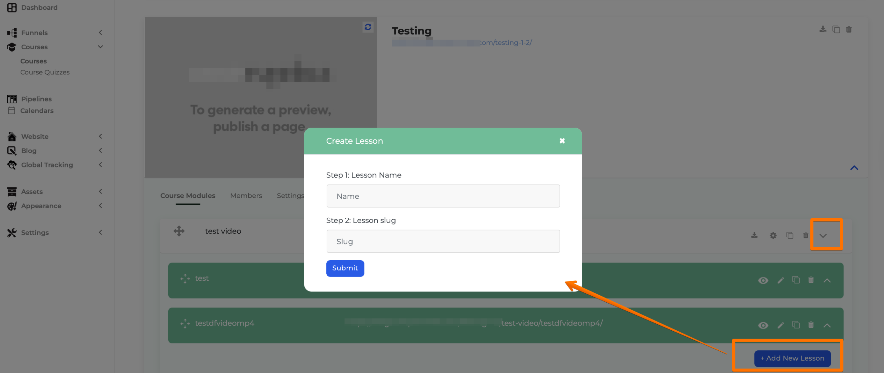The width and height of the screenshot is (884, 373).
Task: Expand the test video module chevron
Action: coord(823,236)
